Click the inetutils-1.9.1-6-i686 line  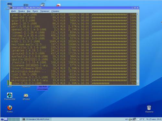pos(74,48)
